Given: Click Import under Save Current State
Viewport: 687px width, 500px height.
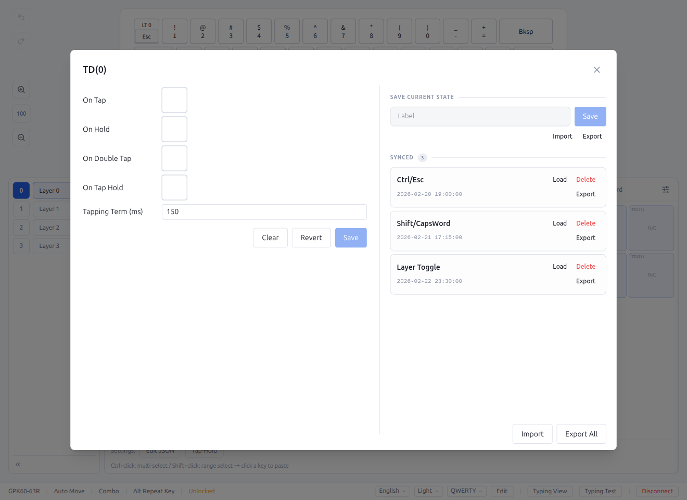Looking at the screenshot, I should click(x=562, y=136).
